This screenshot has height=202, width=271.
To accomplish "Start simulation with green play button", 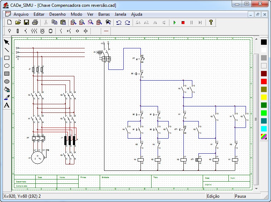I will click(174, 23).
